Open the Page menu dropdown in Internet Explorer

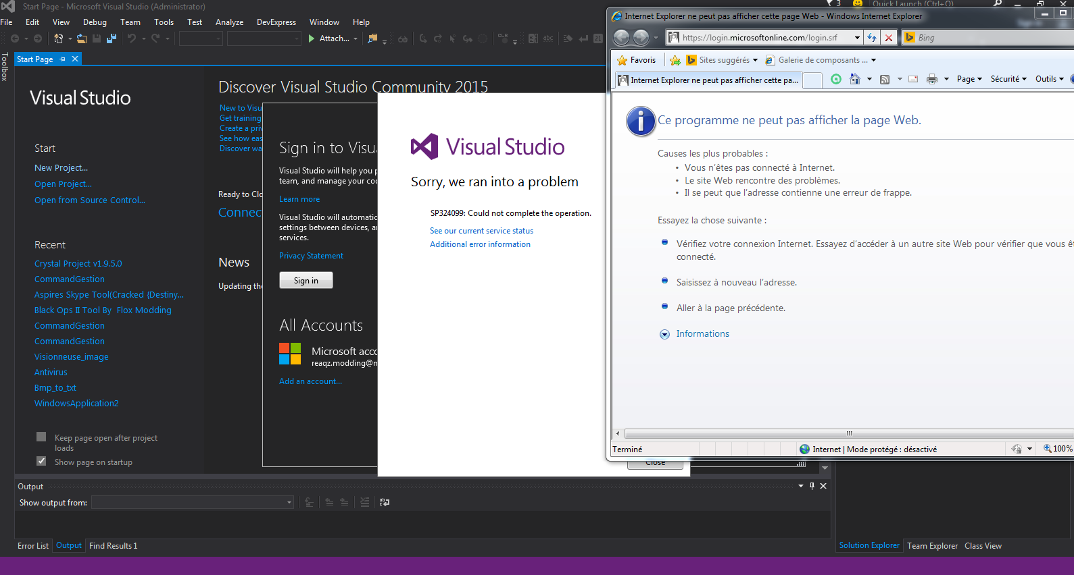[969, 79]
